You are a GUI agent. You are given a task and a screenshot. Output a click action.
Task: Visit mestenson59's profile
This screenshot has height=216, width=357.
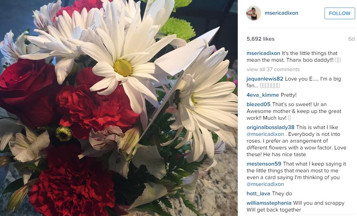tap(264, 164)
